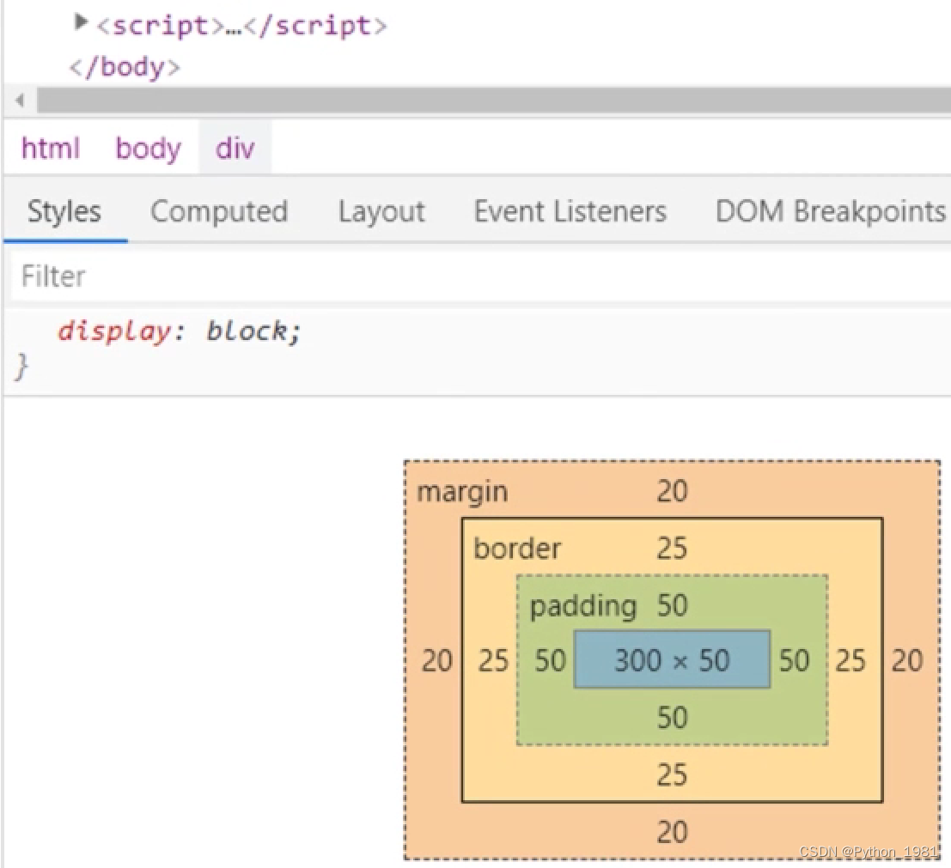This screenshot has width=951, height=868.
Task: Open the Layout tab
Action: coord(381,211)
